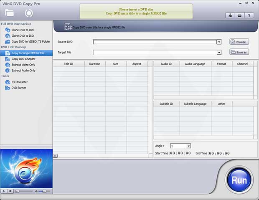Screen dimensions: 259x200
Task: Start copying with the Run button
Action: (x=239, y=180)
